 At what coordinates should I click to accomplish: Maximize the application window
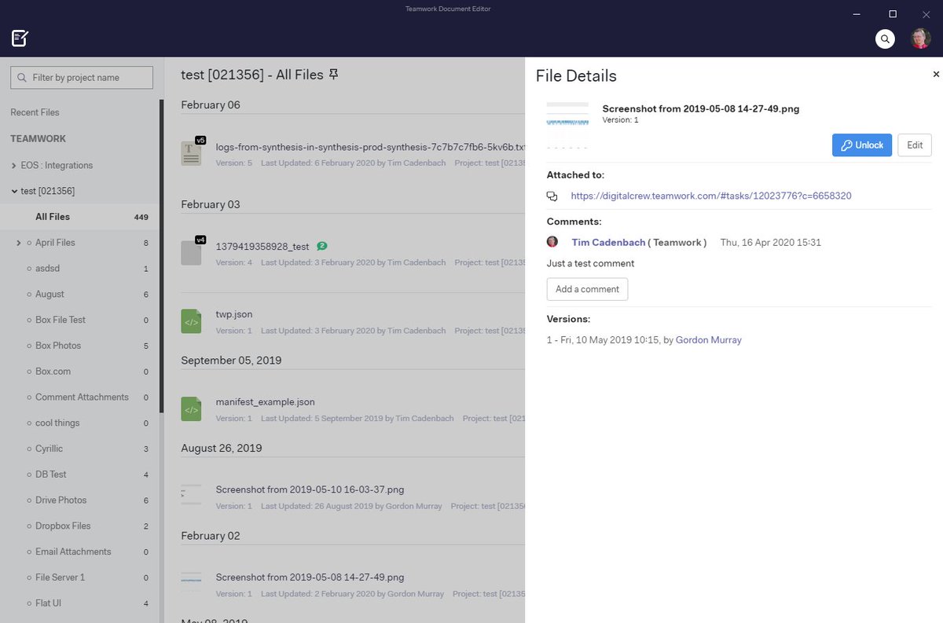click(893, 13)
